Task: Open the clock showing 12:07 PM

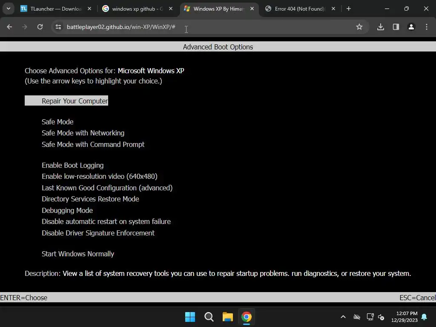Action: pyautogui.click(x=404, y=317)
